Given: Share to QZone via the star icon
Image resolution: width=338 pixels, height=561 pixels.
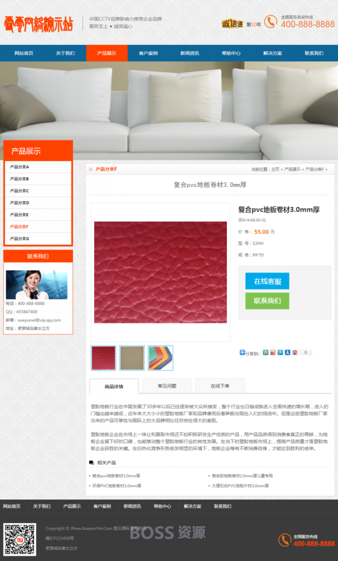Looking at the screenshot, I should coord(265,352).
